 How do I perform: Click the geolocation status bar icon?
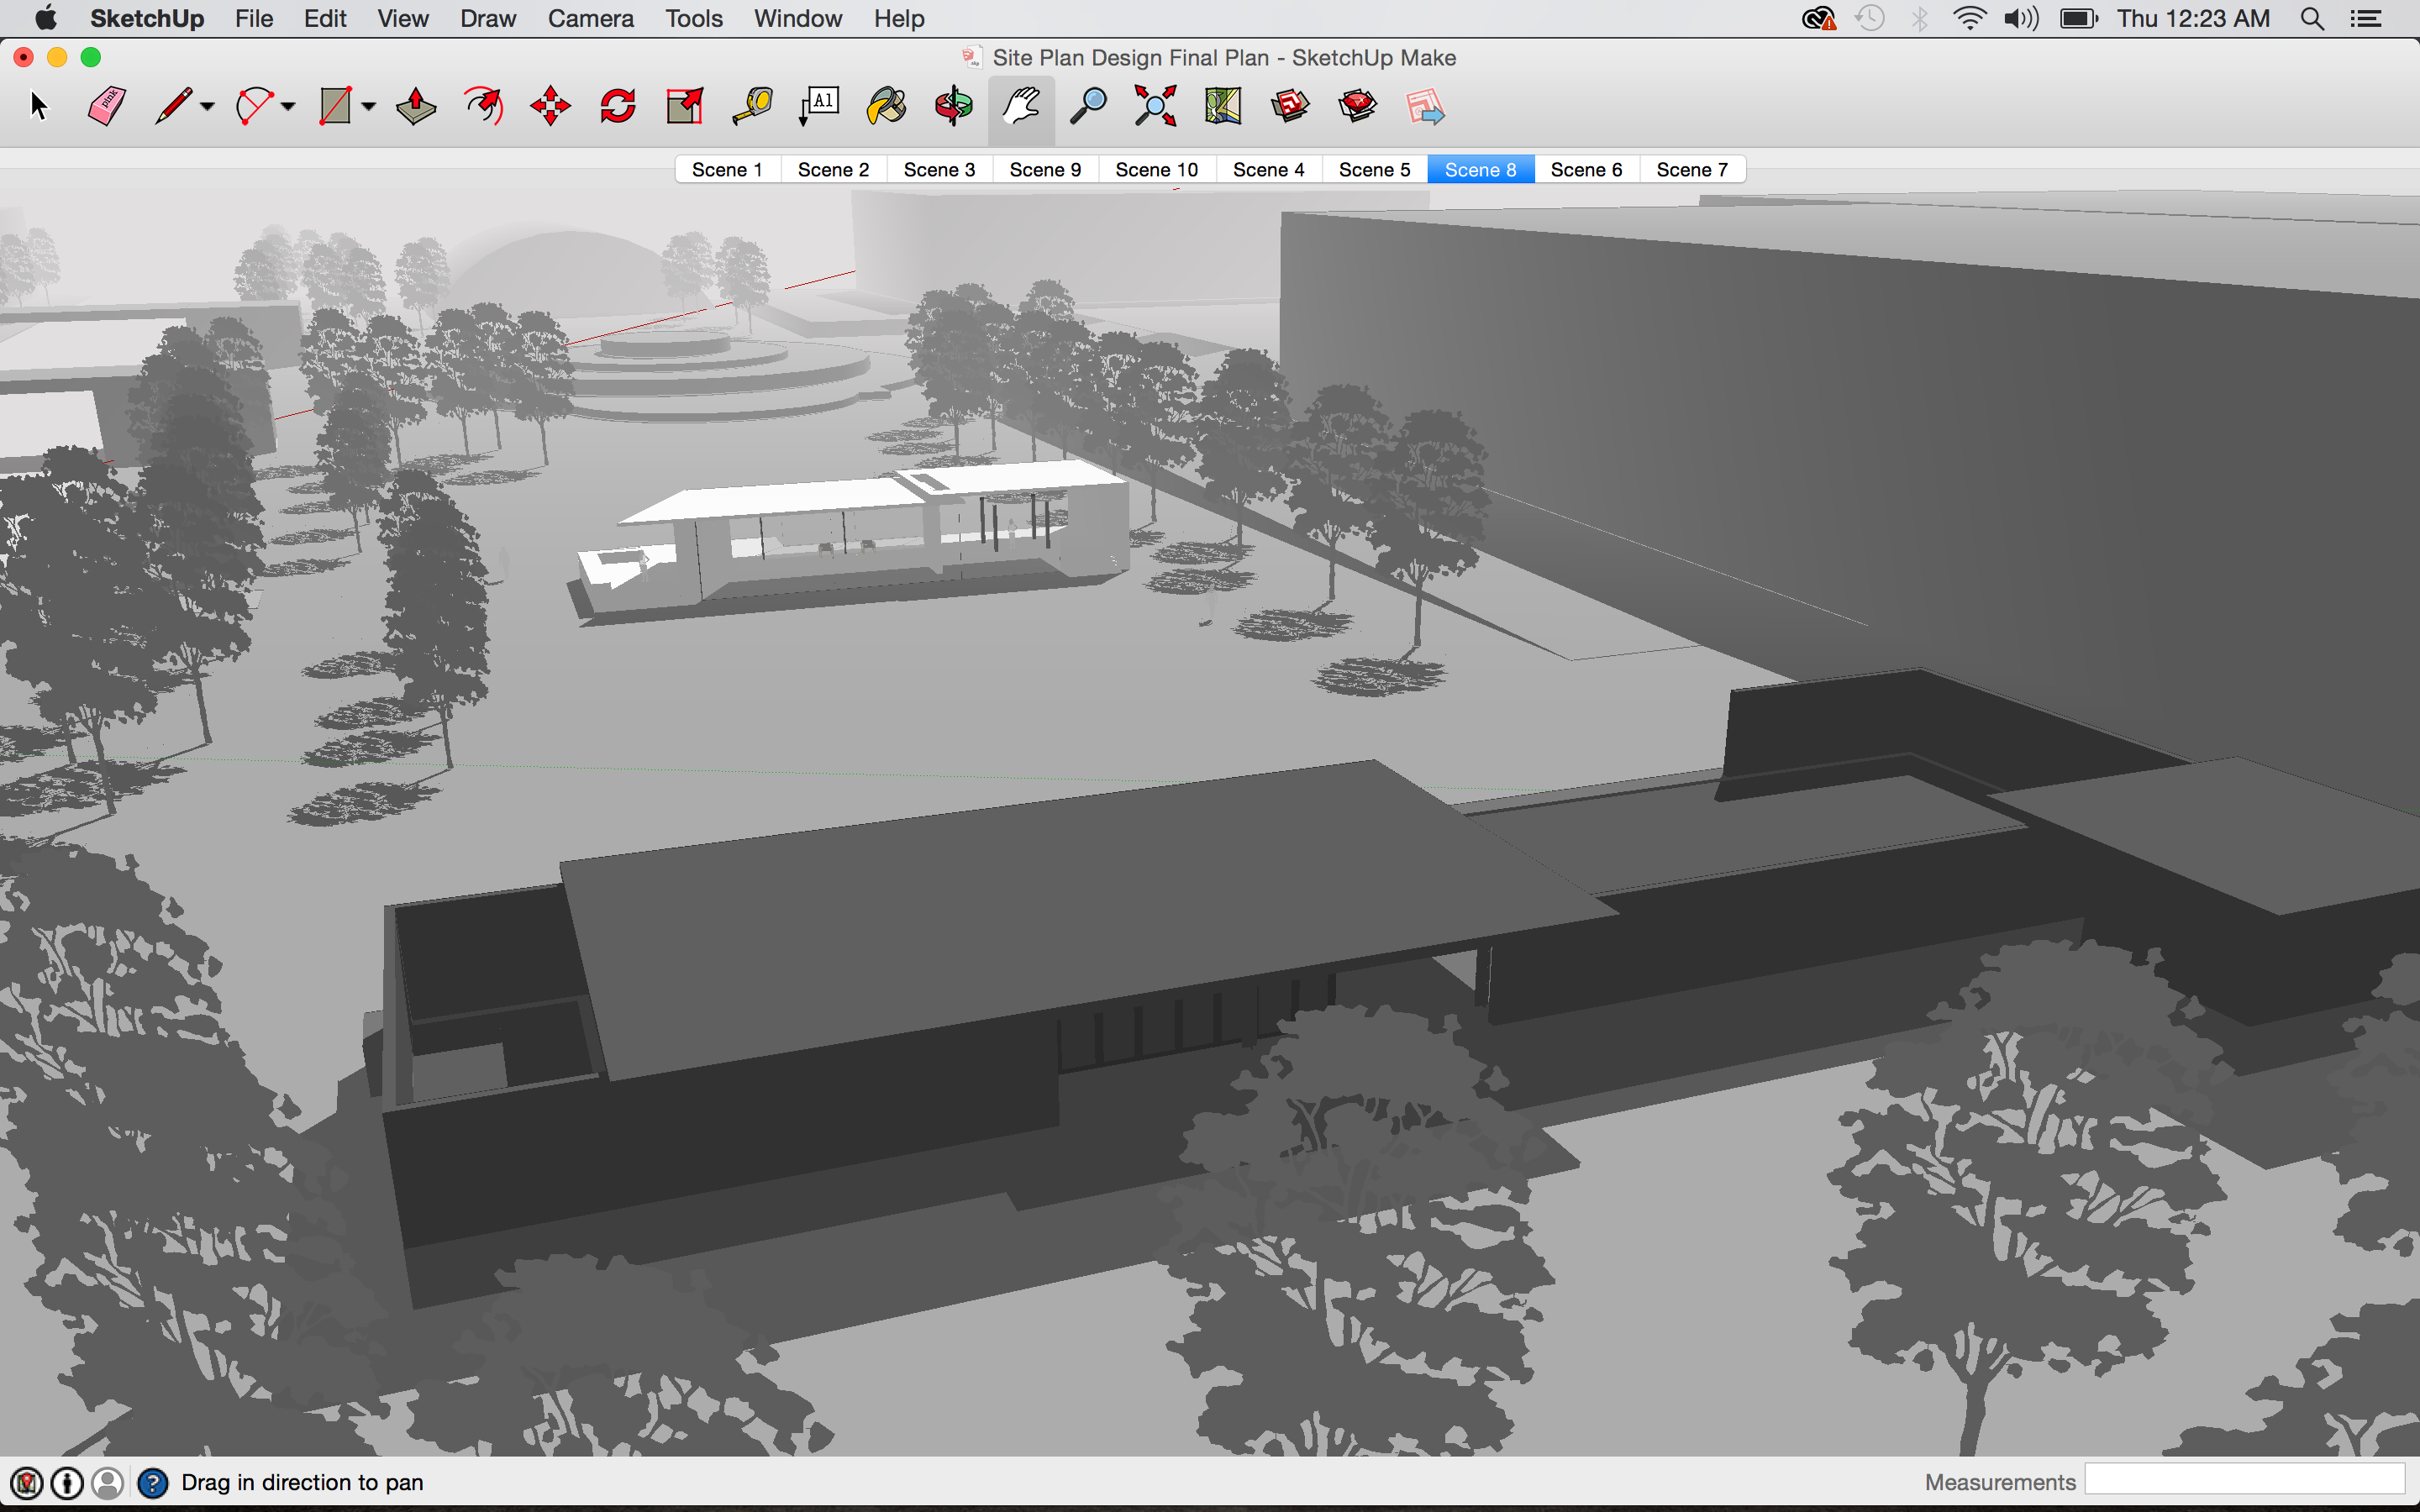coord(27,1482)
